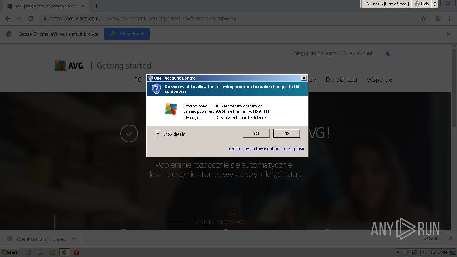Open Wsparcie menu item
Viewport: 457px width, 257px height.
pyautogui.click(x=379, y=80)
